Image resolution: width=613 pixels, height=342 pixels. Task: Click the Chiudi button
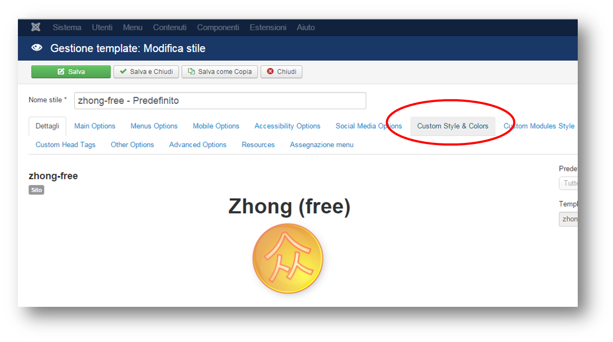click(x=282, y=72)
